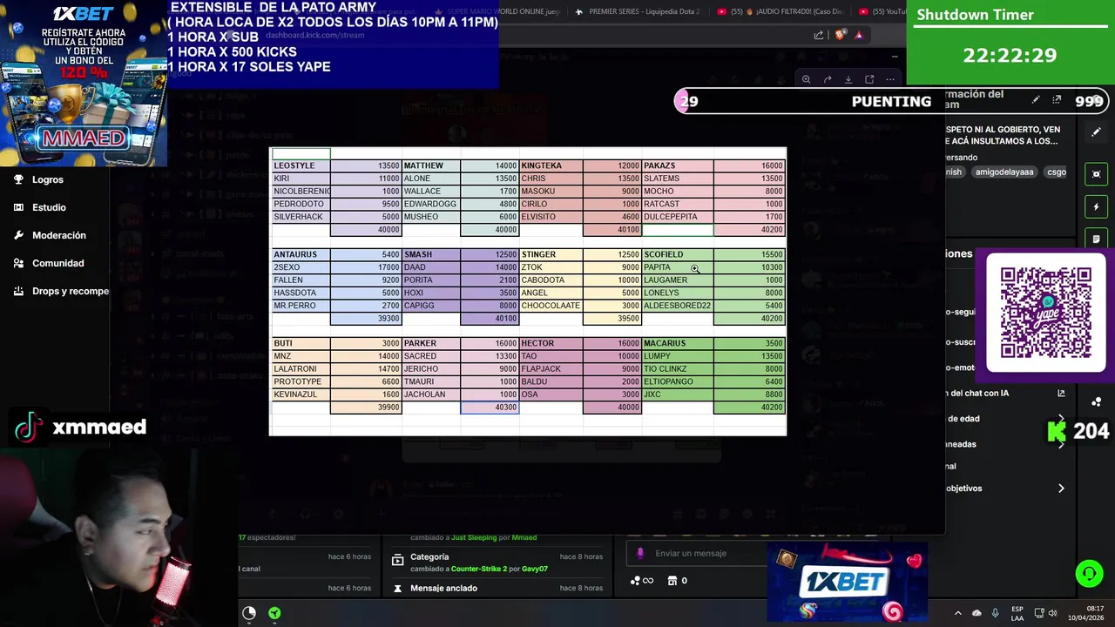Click the three-dots cluster icon in right rail
Screen dimensions: 1115x627
click(x=1096, y=401)
